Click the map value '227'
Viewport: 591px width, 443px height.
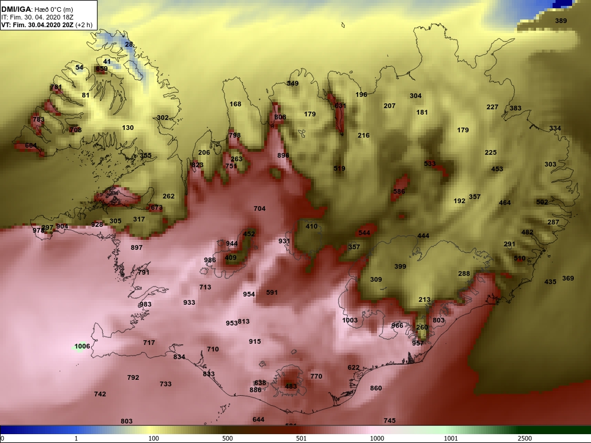pyautogui.click(x=492, y=107)
